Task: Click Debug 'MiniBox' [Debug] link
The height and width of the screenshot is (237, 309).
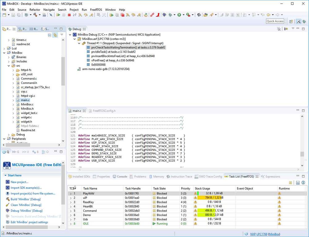Action: [26, 211]
